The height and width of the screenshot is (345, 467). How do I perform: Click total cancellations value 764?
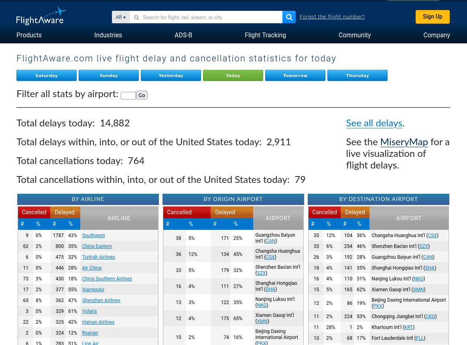click(x=136, y=161)
